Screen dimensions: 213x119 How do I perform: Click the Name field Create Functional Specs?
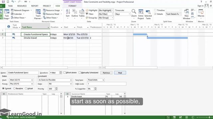click(x=23, y=73)
